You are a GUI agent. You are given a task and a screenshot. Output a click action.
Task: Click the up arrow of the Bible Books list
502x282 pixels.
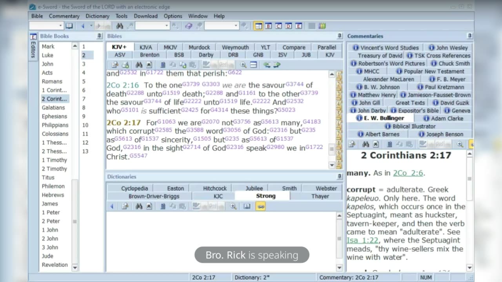pos(75,46)
